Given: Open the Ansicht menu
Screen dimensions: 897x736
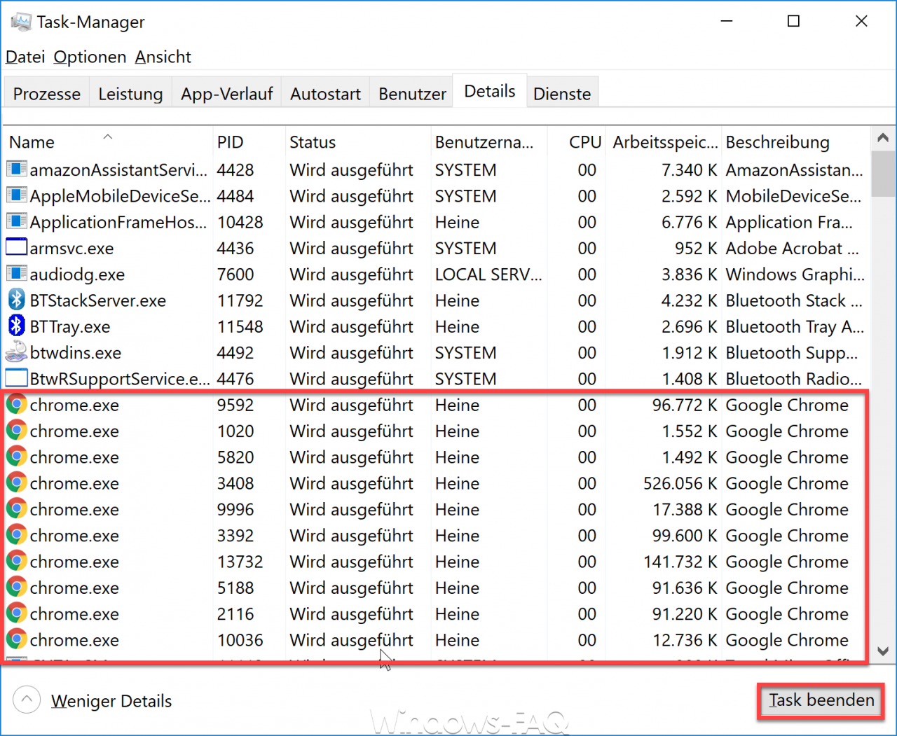Looking at the screenshot, I should 163,57.
